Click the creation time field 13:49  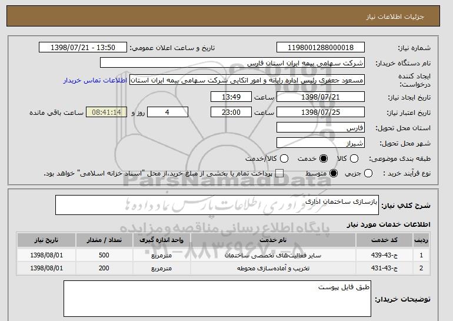(231, 97)
